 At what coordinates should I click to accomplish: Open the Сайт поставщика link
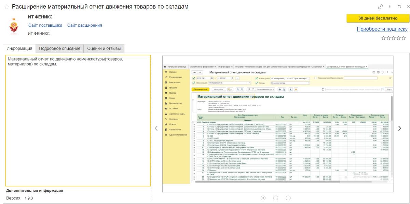(45, 25)
